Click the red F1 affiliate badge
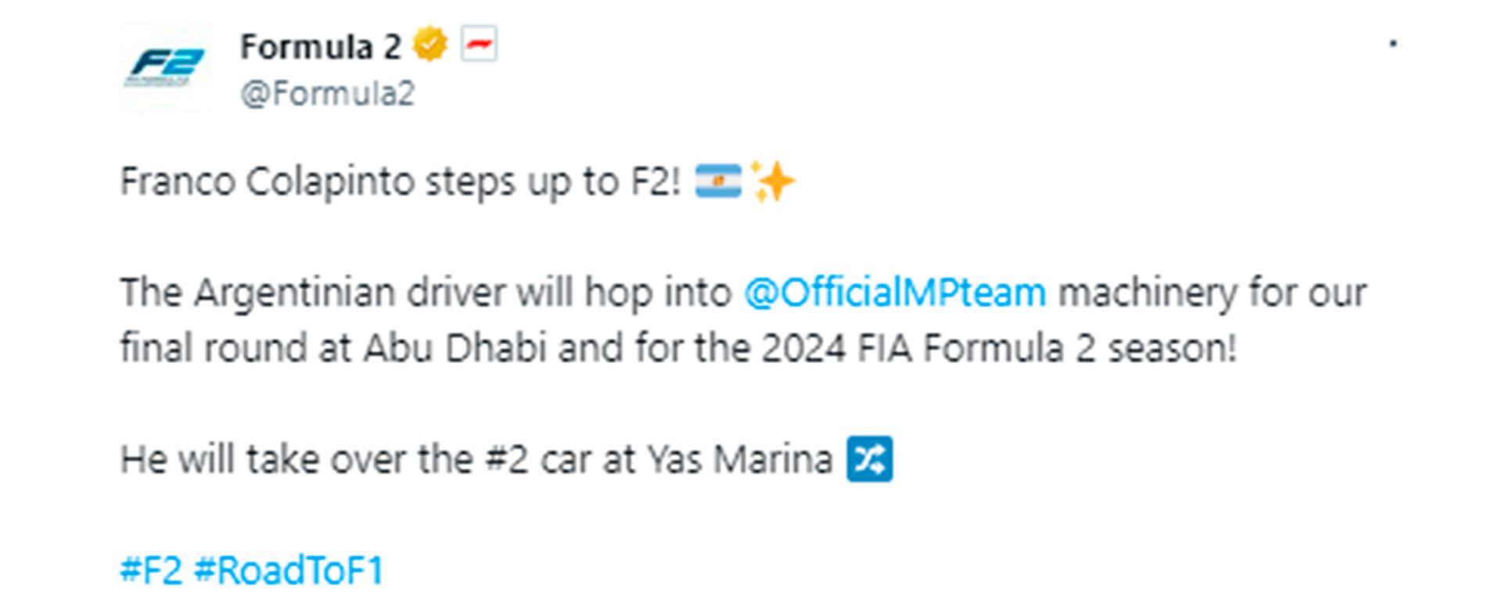 tap(479, 45)
